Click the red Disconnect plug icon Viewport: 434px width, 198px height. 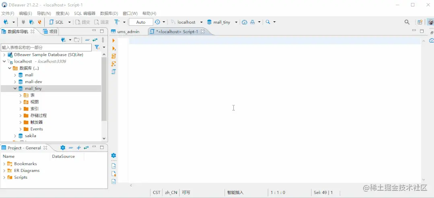[39, 22]
